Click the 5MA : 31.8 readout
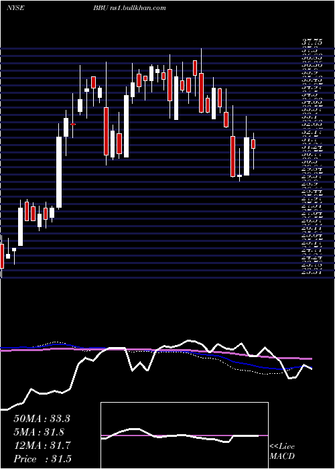This screenshot has width=335, height=469. 39,432
